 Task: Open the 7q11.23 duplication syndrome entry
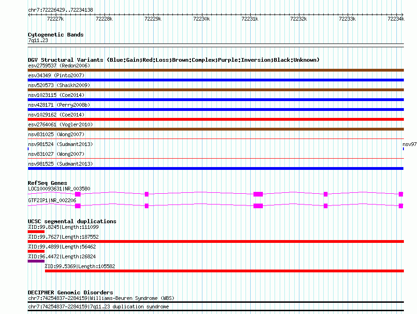pos(98,307)
